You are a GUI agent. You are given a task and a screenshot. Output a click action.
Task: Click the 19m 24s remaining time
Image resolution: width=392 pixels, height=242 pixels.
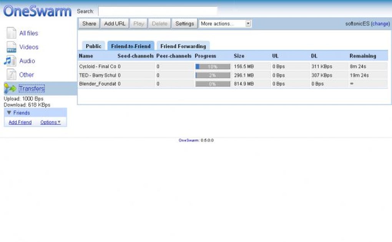359,75
